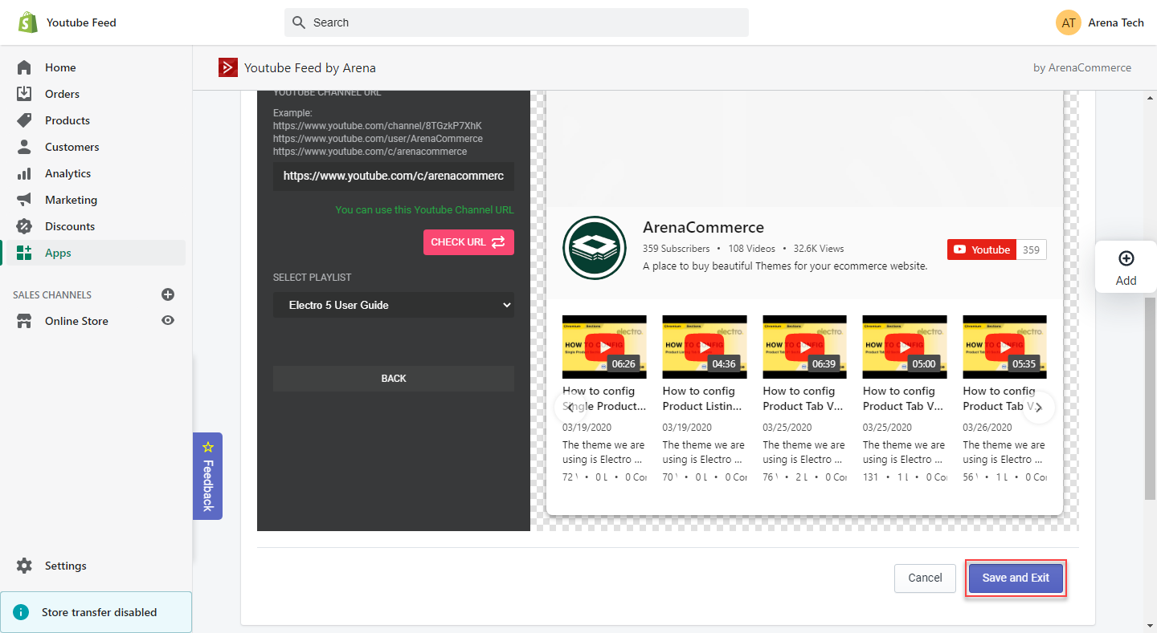Viewport: 1157px width, 633px height.
Task: Select the Apps grid icon
Action: click(x=24, y=253)
